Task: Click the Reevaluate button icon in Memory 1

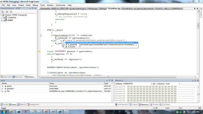Action: [x=154, y=84]
